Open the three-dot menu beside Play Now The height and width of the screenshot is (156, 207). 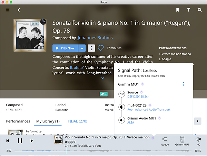[91, 48]
